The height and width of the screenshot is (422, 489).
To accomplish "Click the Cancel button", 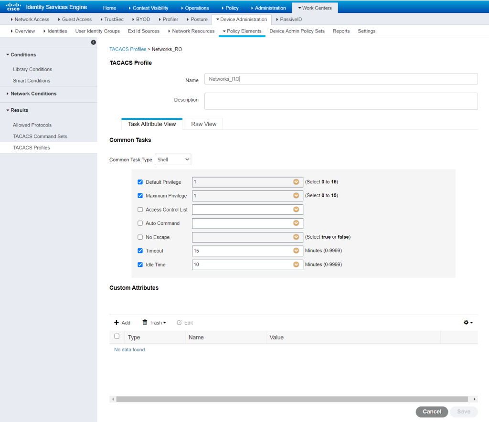I will 432,411.
